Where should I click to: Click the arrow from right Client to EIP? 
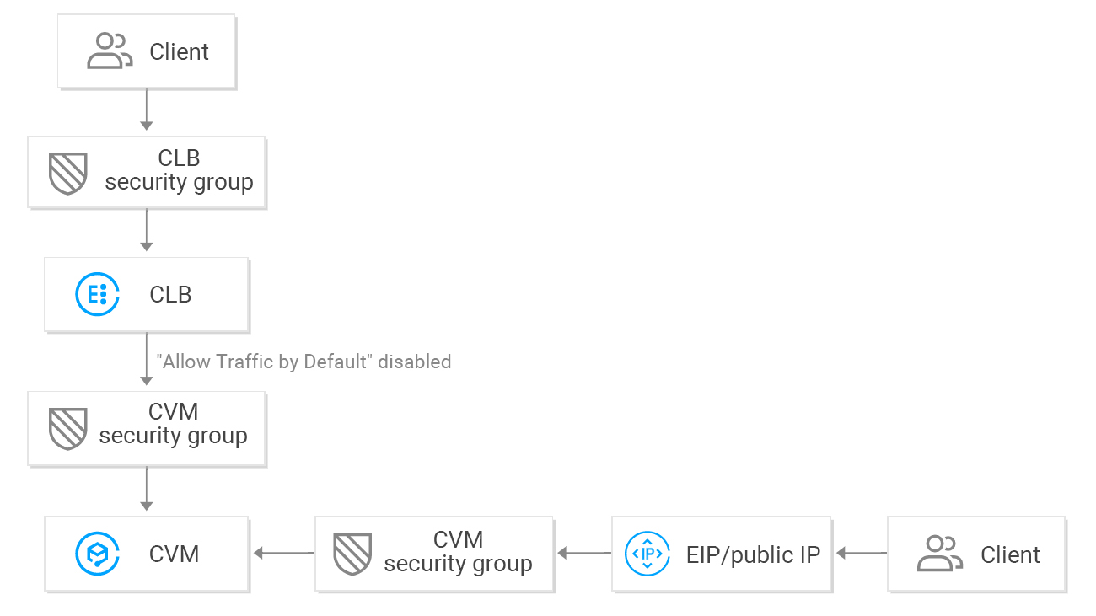pos(861,554)
